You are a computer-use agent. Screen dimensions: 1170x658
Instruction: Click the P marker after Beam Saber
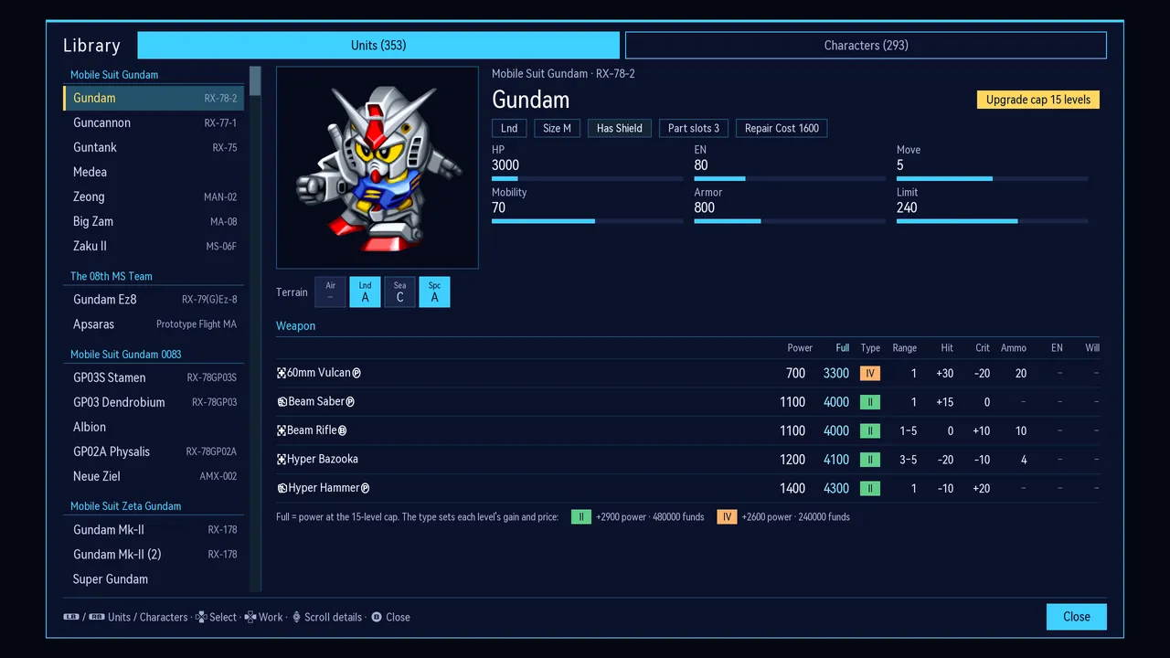click(350, 402)
